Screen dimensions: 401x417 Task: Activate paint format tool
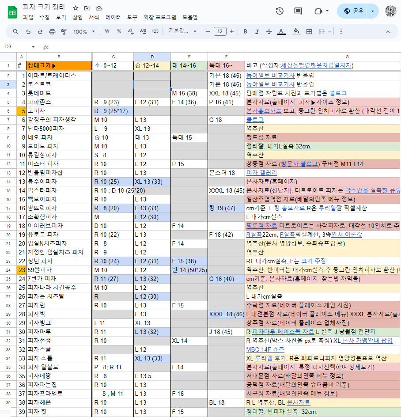coord(64,32)
